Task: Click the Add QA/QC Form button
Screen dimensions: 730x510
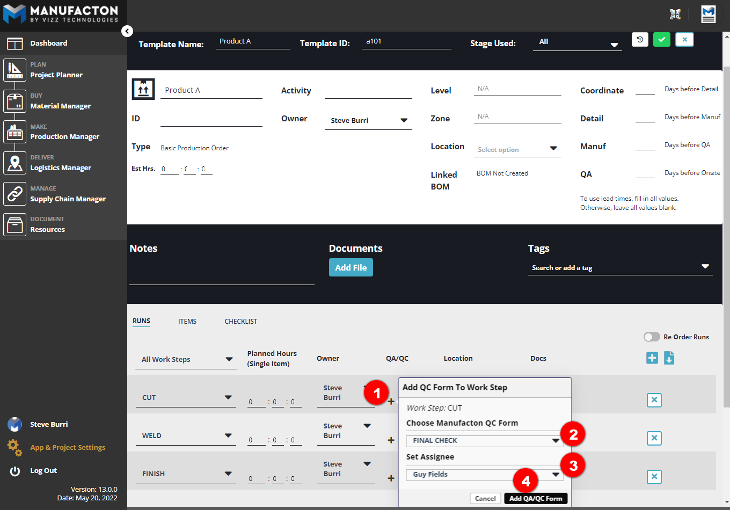Action: [x=535, y=499]
